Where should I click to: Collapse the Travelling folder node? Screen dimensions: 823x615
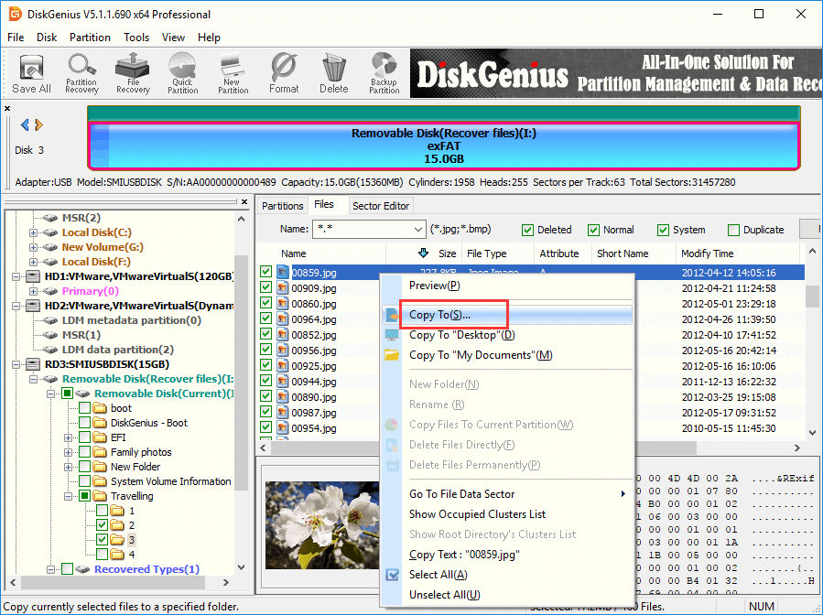pos(69,496)
